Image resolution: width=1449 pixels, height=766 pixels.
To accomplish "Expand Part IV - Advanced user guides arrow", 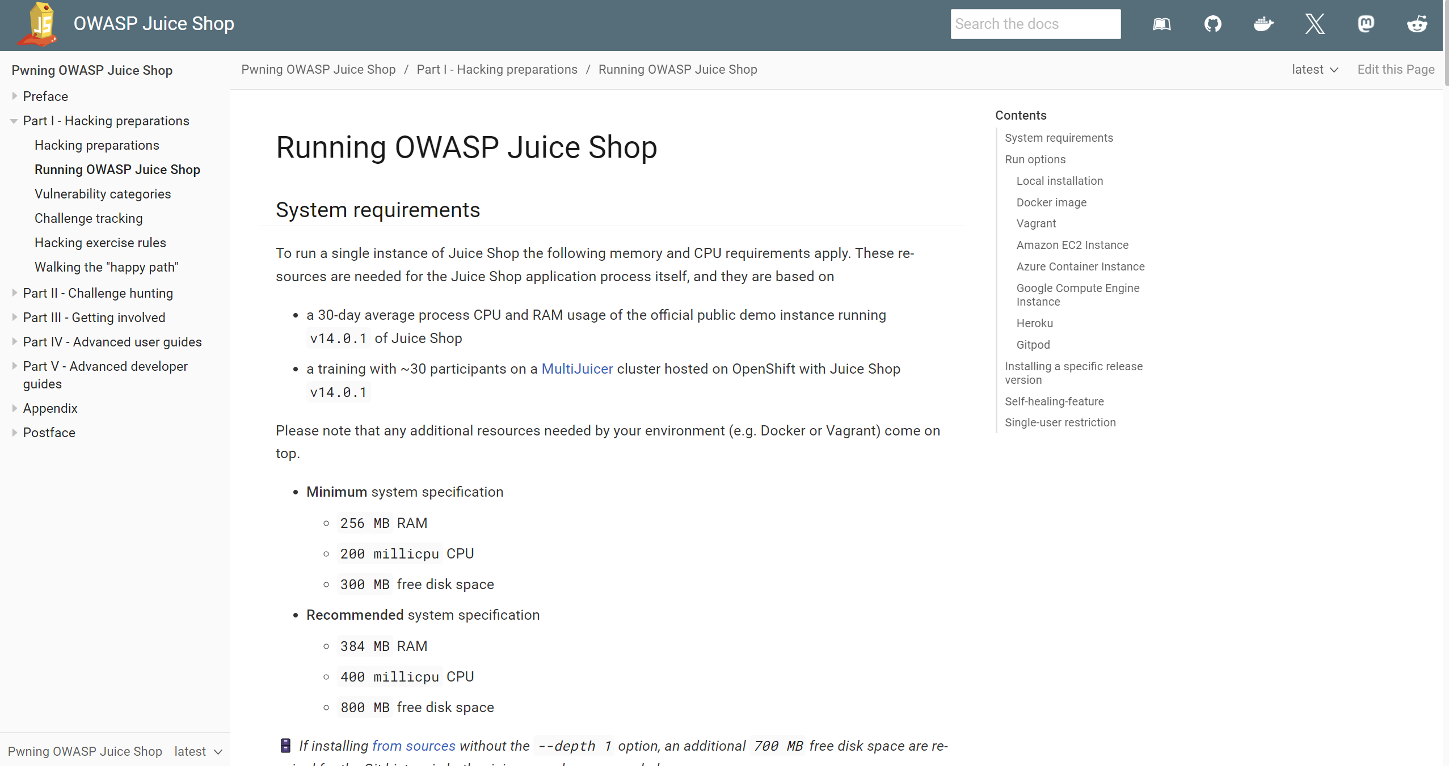I will click(14, 342).
